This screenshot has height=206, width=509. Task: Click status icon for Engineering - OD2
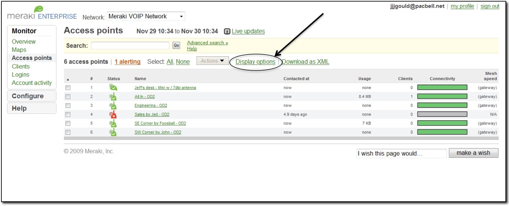click(113, 105)
